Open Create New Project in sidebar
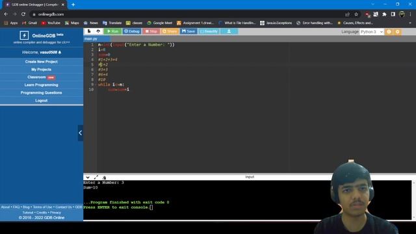 click(x=42, y=62)
